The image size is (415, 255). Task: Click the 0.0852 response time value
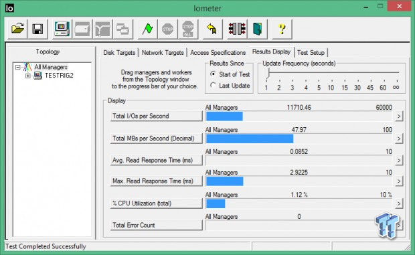299,151
